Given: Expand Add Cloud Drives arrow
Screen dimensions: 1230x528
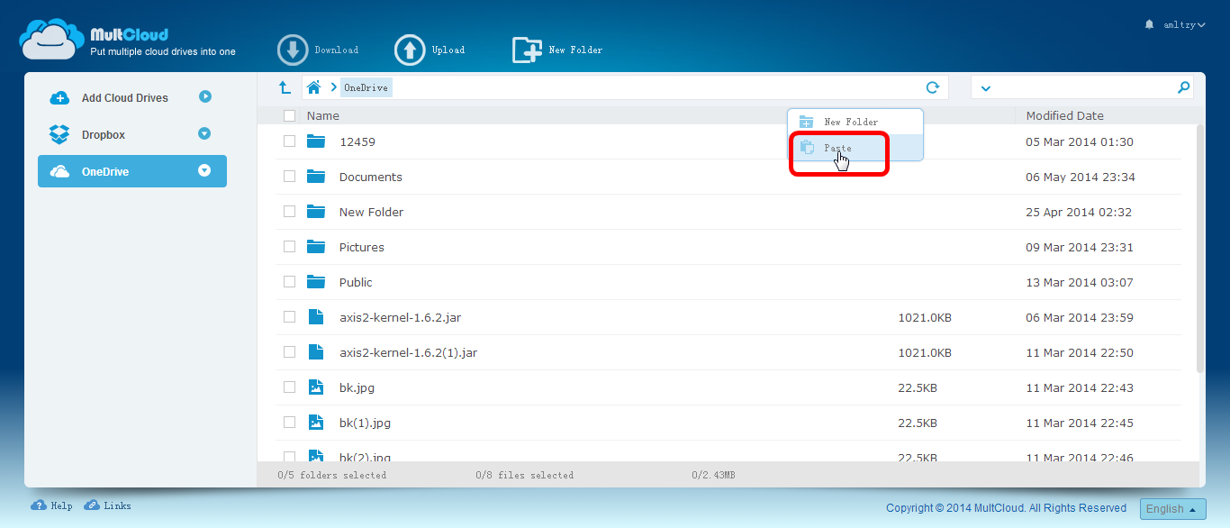Looking at the screenshot, I should tap(205, 96).
